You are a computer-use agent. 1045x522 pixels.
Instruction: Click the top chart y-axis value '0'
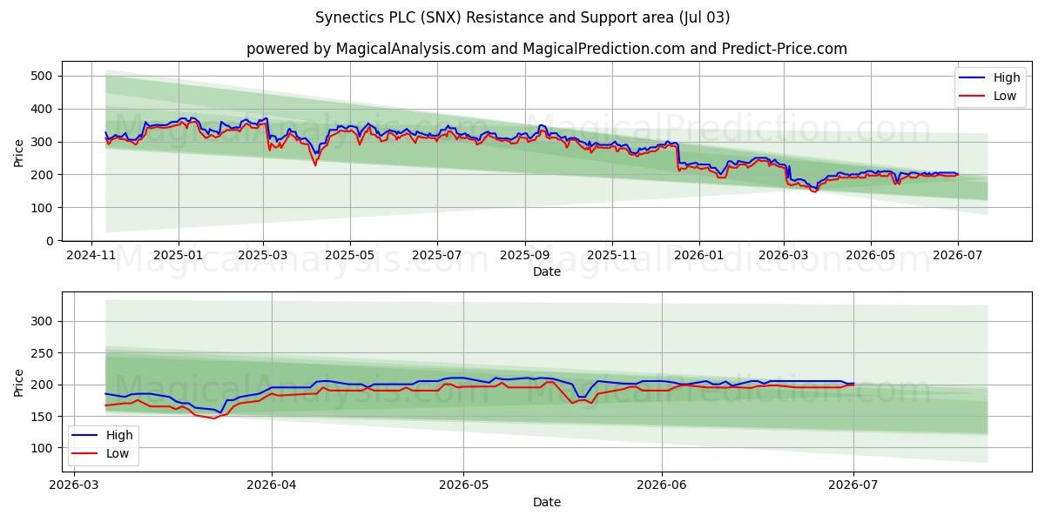[x=51, y=240]
